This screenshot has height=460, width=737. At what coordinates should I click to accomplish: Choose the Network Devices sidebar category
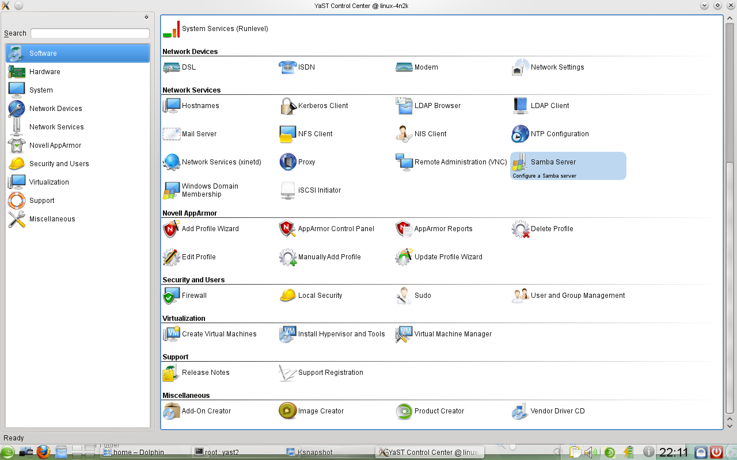[78, 109]
